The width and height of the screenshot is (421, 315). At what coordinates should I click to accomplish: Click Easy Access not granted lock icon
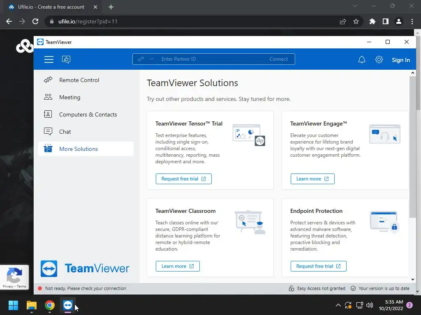click(x=291, y=288)
